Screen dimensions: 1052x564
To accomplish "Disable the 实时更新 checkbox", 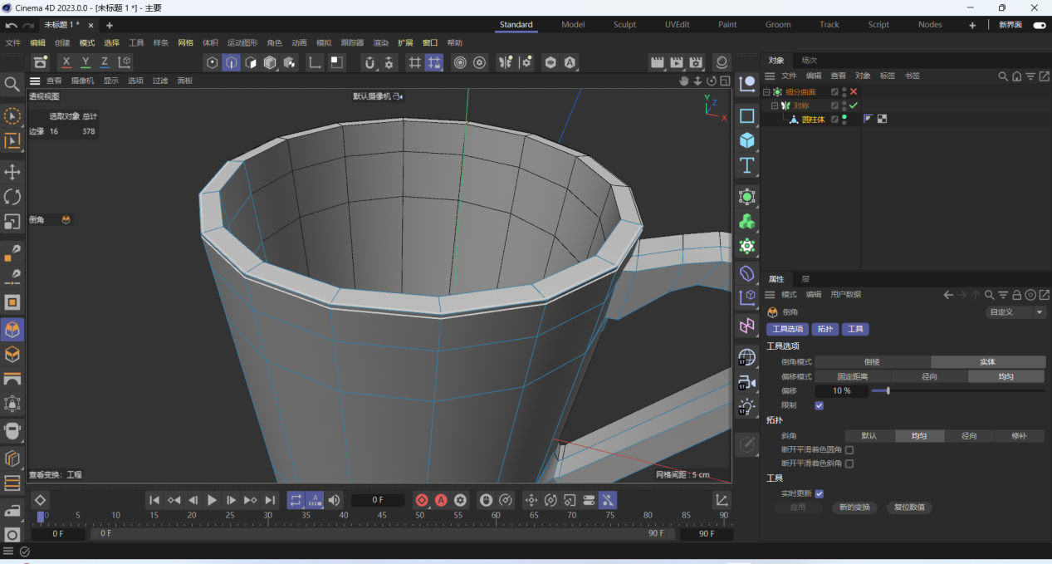I will point(820,493).
